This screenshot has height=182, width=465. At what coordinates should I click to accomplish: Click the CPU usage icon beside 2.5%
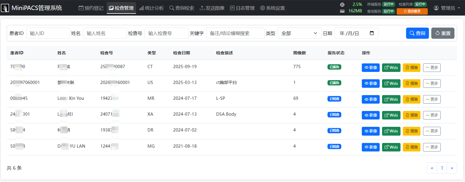(342, 5)
